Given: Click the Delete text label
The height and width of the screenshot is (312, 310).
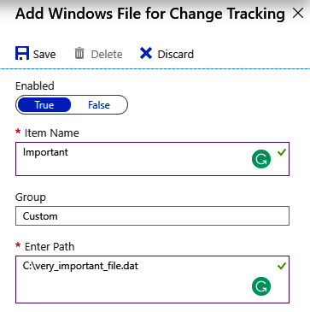Looking at the screenshot, I should tap(107, 54).
